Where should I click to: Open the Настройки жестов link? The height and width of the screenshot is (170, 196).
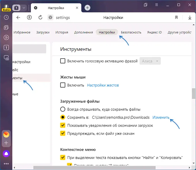pyautogui.click(x=103, y=85)
